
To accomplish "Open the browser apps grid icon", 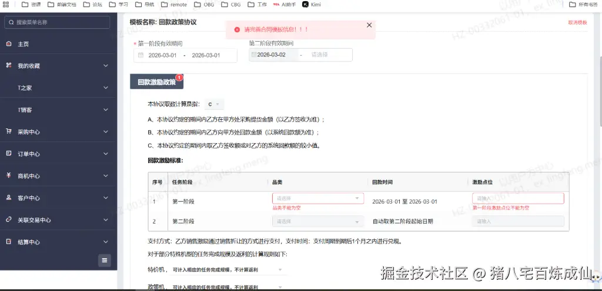I will tap(6, 5).
